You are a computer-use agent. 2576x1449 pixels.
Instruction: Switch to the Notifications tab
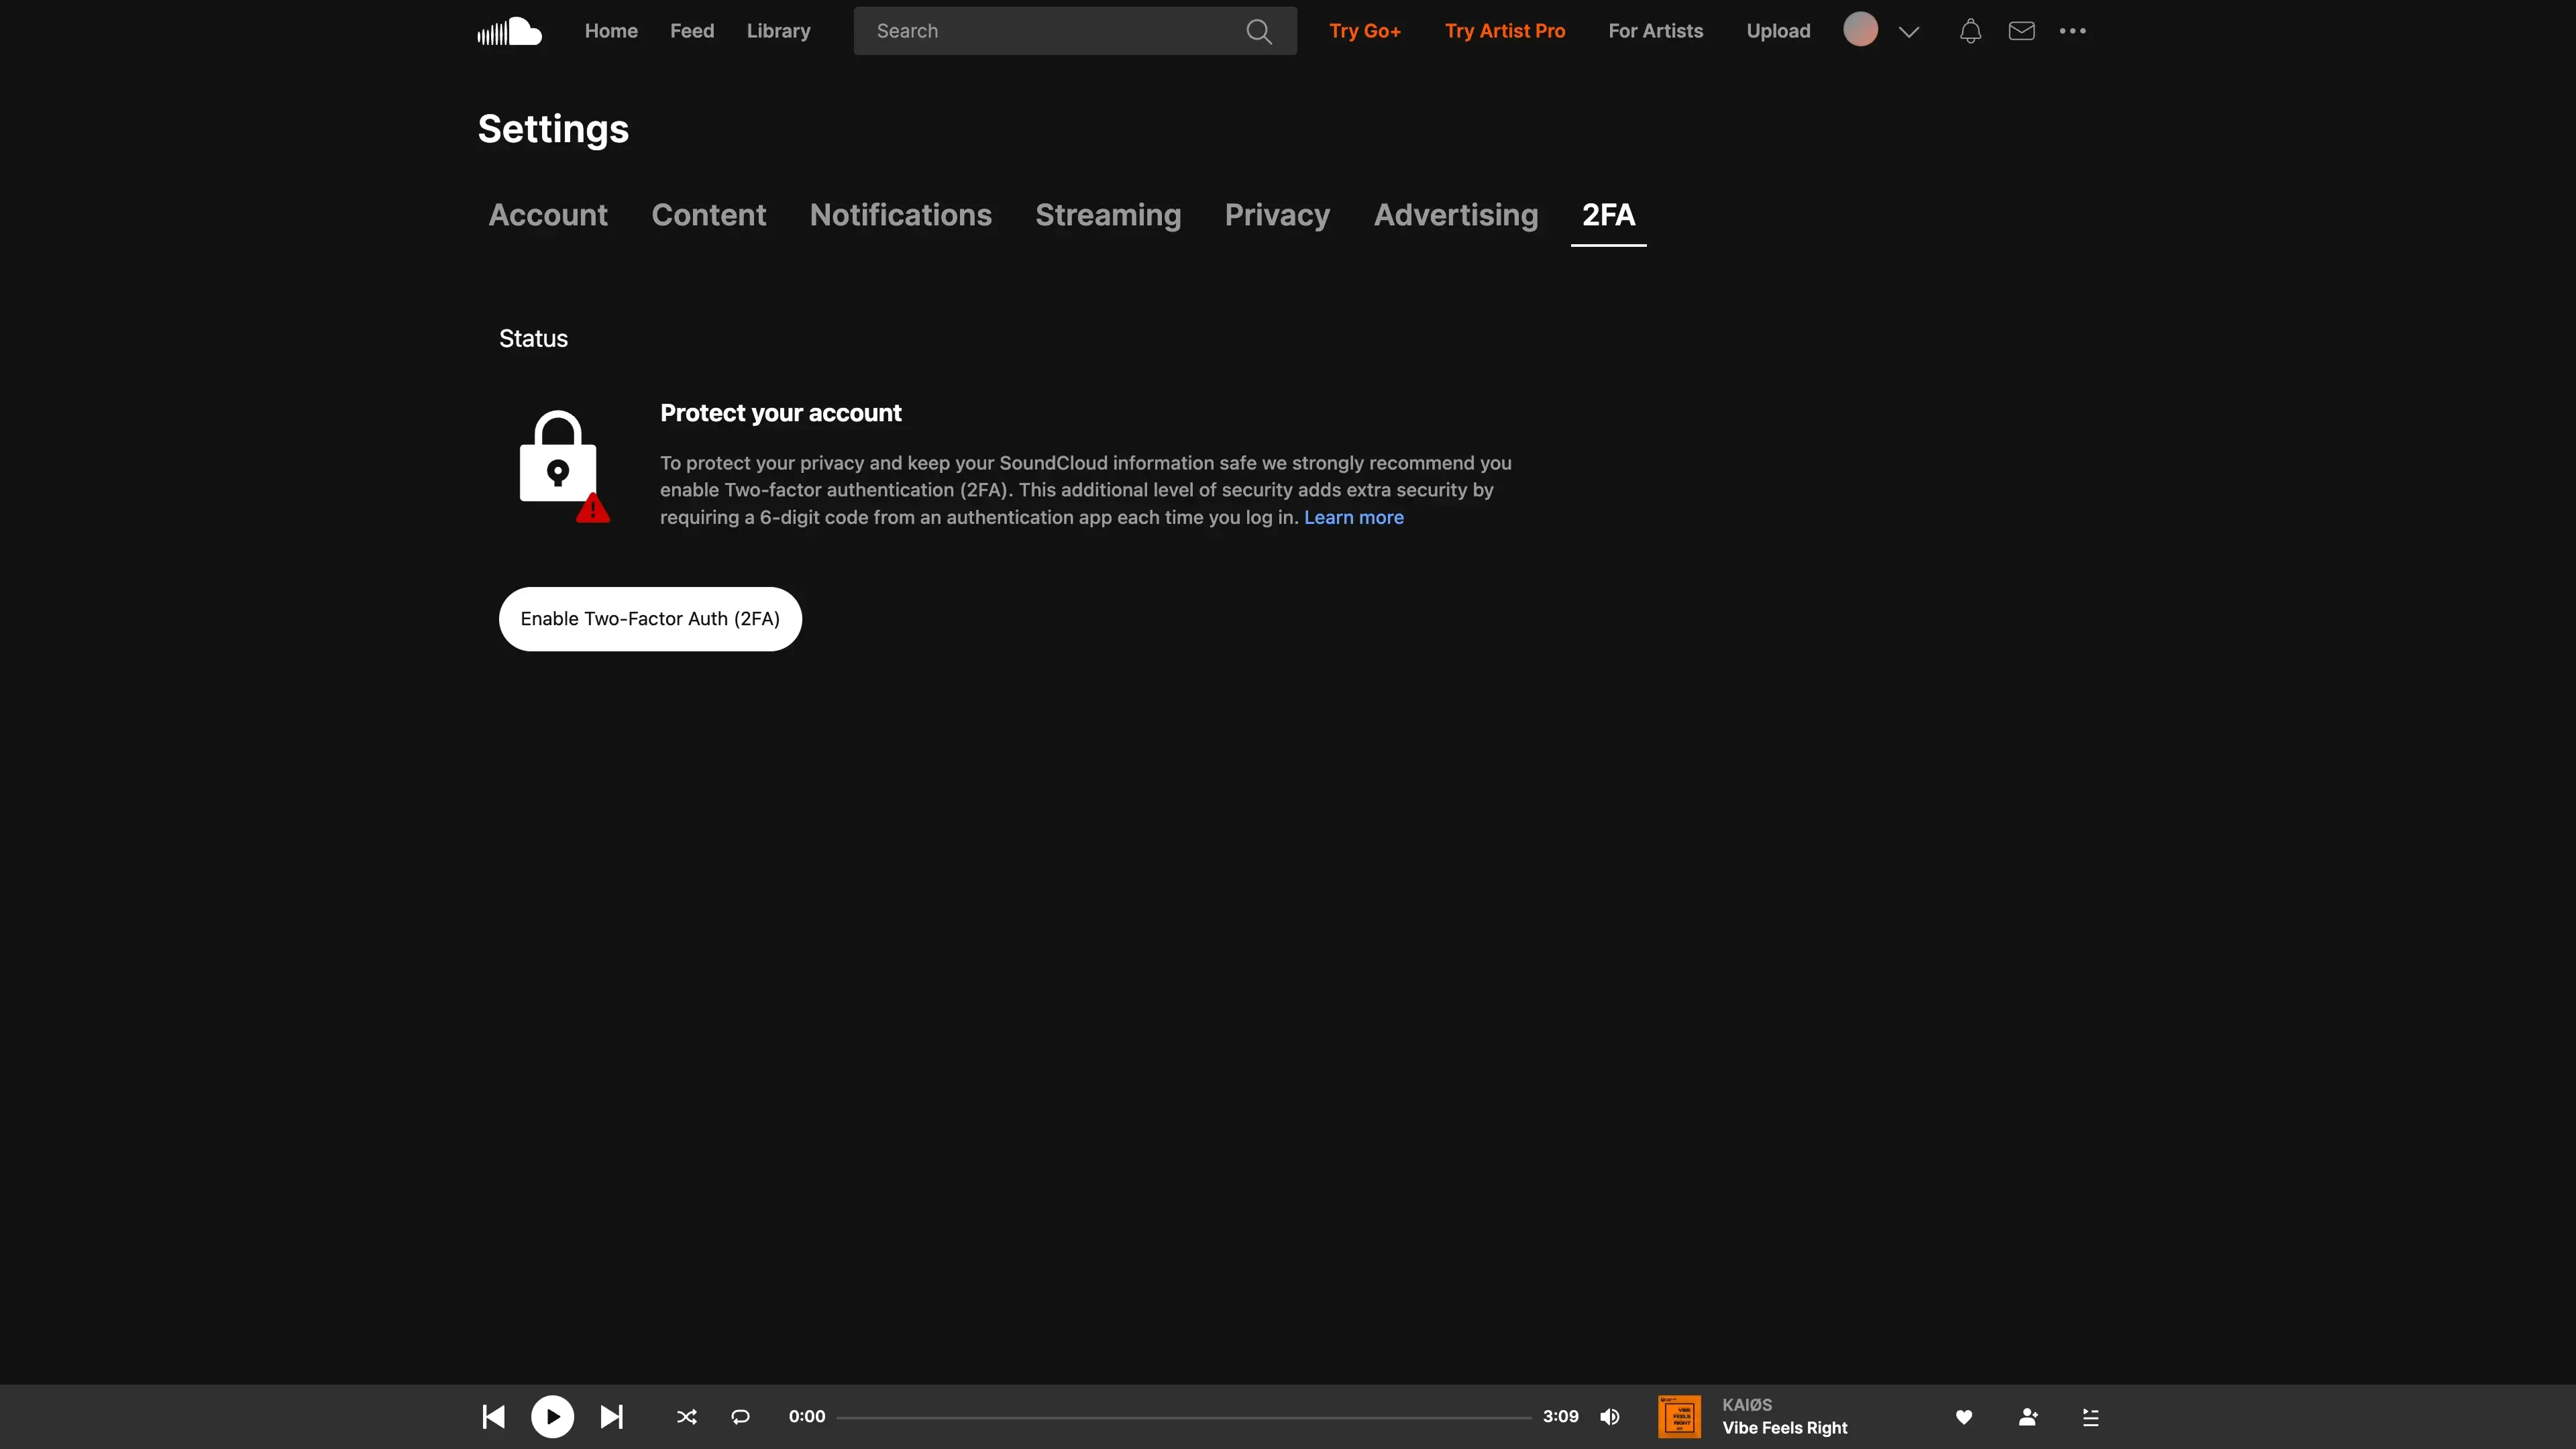pos(900,215)
